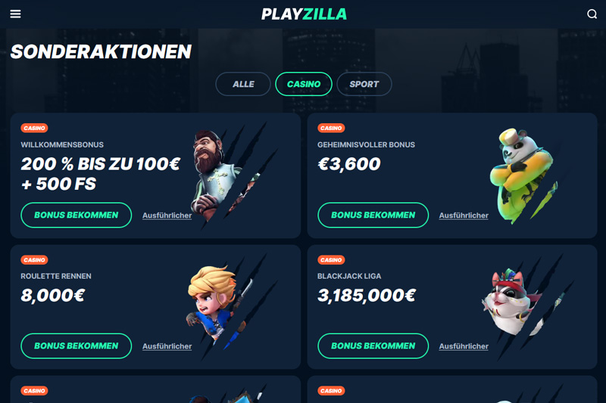The image size is (606, 403).
Task: Open Ausführlicher link for Roulette Rennen
Action: [167, 346]
